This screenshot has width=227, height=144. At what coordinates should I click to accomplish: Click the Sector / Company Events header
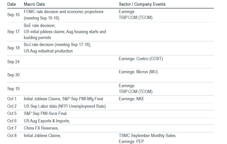coord(142,4)
